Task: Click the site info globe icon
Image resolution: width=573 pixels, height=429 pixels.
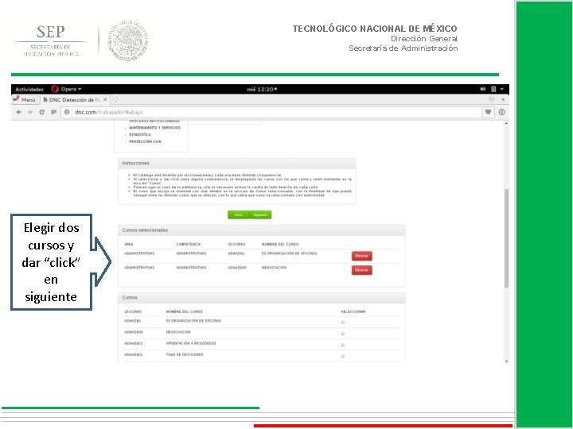Action: point(67,112)
